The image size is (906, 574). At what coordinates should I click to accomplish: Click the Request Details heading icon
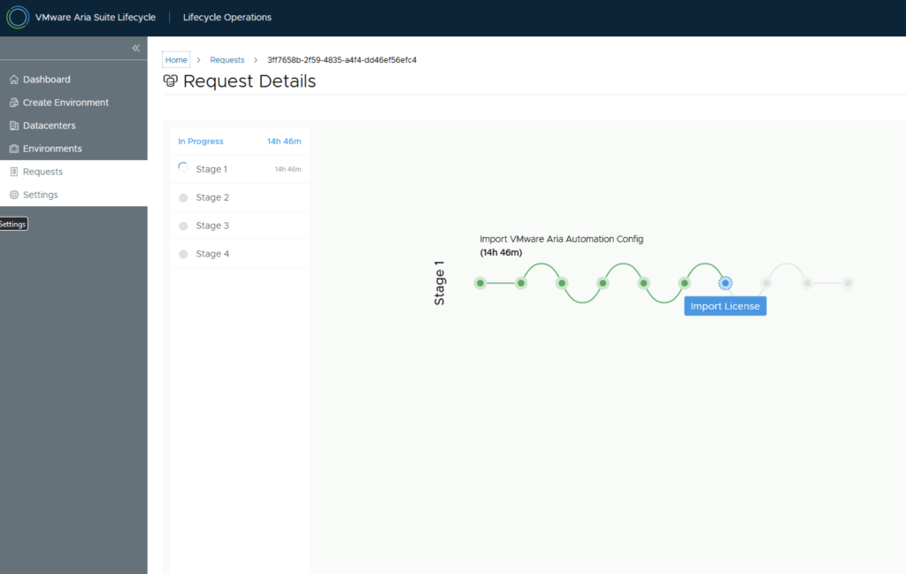click(171, 81)
